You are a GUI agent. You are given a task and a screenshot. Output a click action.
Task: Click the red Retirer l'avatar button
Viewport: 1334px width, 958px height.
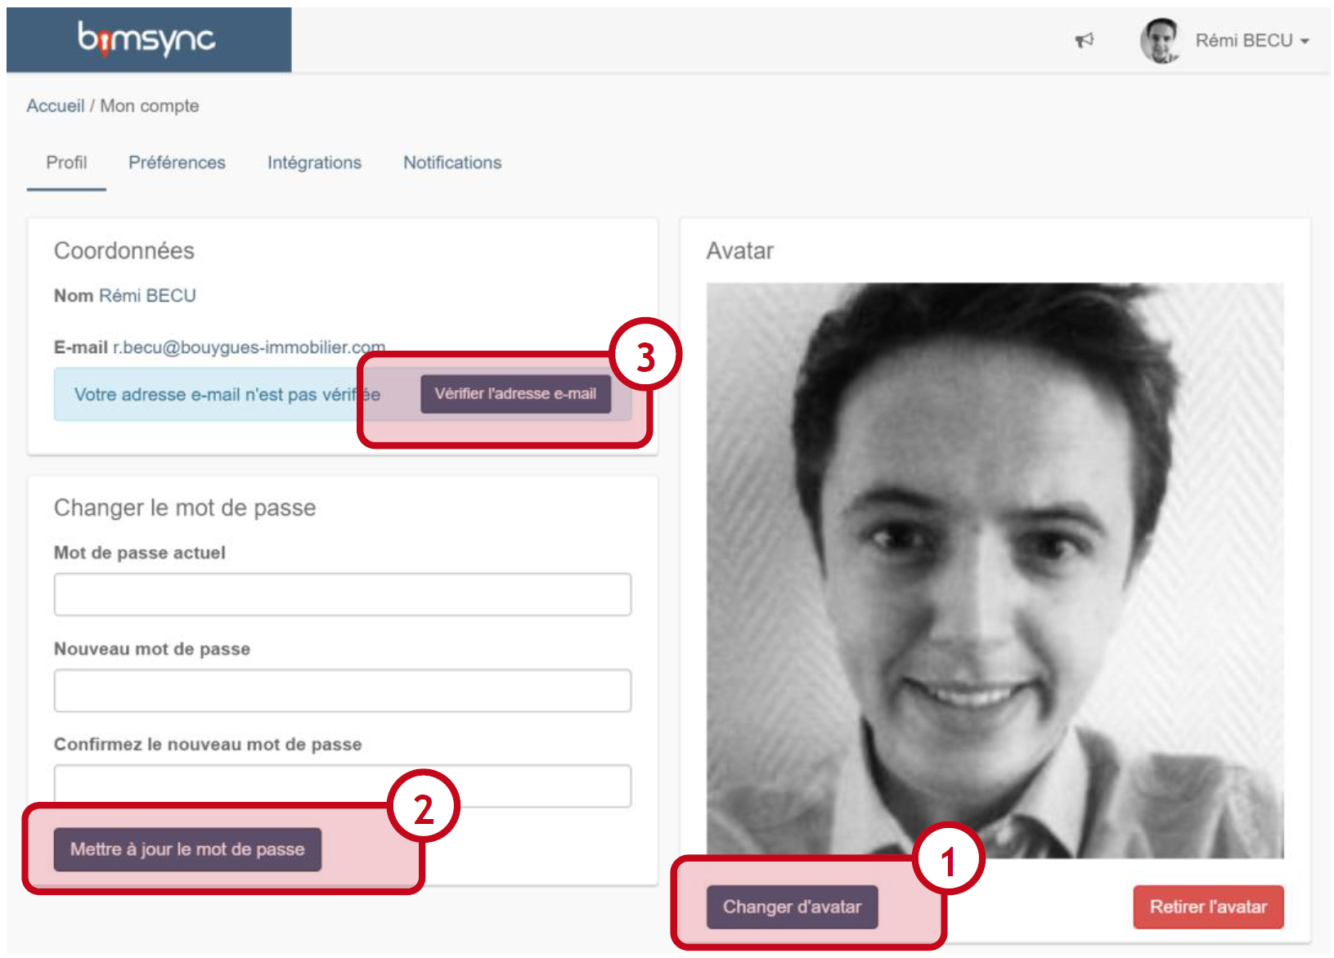point(1207,907)
